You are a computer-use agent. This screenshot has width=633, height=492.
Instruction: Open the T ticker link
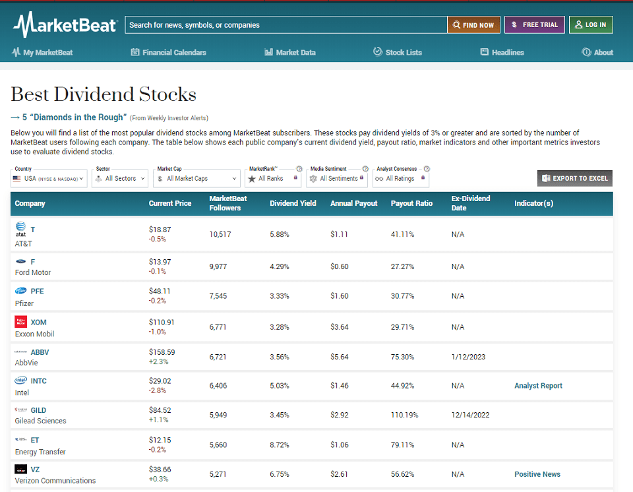(33, 230)
